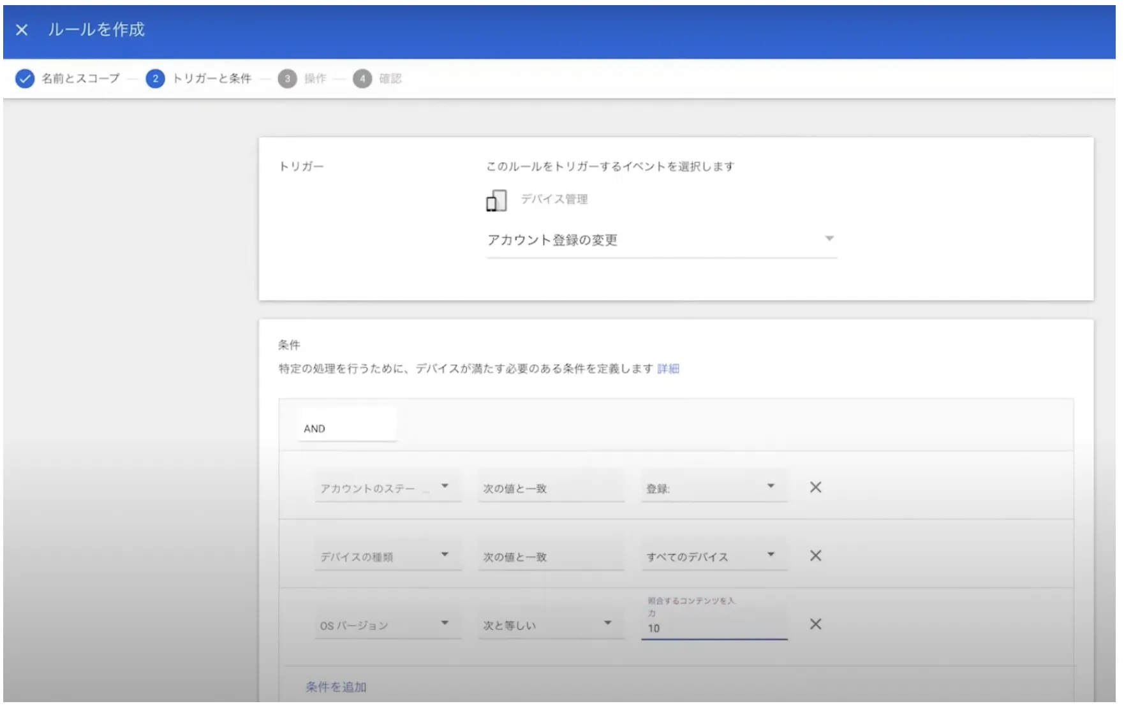Screen dimensions: 1124x713
Task: Open the アカウント登録の変更 trigger dropdown
Action: click(661, 240)
